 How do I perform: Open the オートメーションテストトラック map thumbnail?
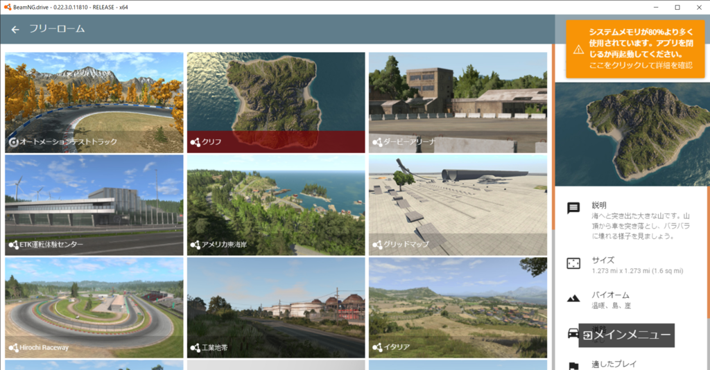[94, 103]
